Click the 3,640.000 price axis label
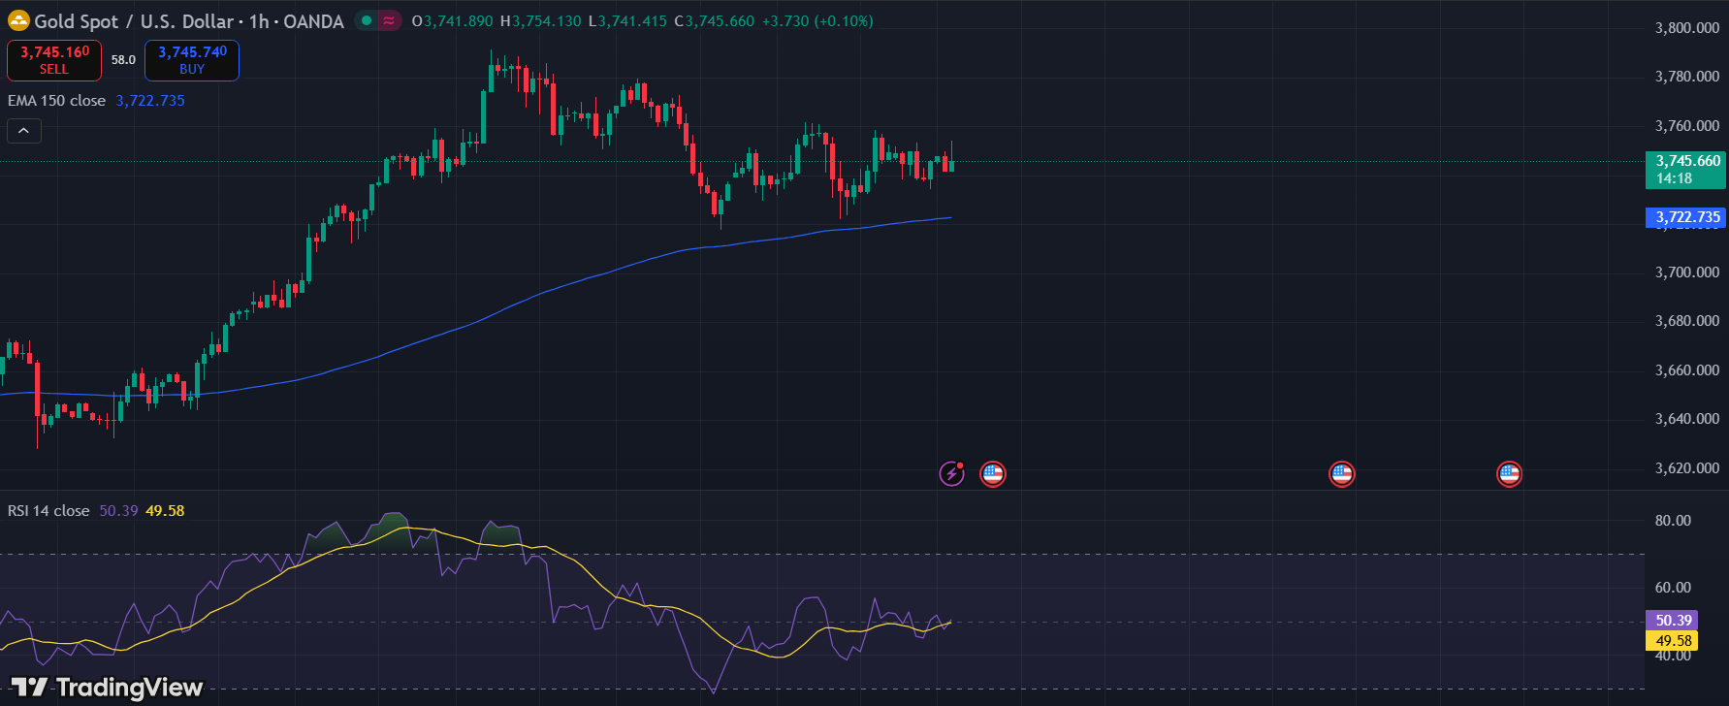Screen dimensions: 1729x706 click(1687, 419)
